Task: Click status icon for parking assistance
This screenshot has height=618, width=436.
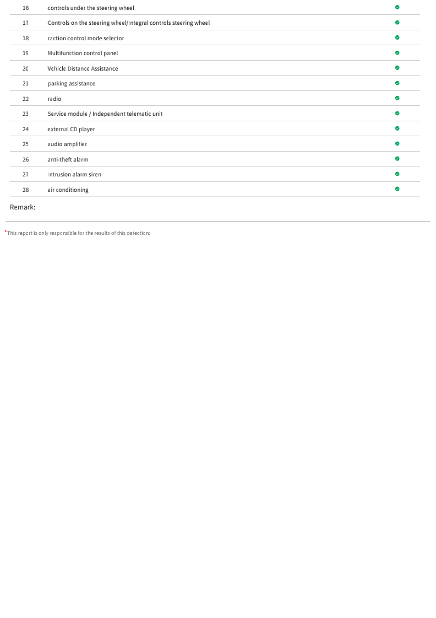Action: [397, 83]
